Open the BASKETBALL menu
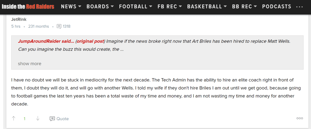Image resolution: width=311 pixels, height=129 pixels. click(207, 6)
